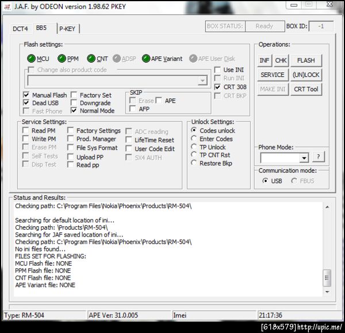Screen dimensions: 345x333
Task: Check LifeTime Reset checkbox
Action: coord(128,140)
